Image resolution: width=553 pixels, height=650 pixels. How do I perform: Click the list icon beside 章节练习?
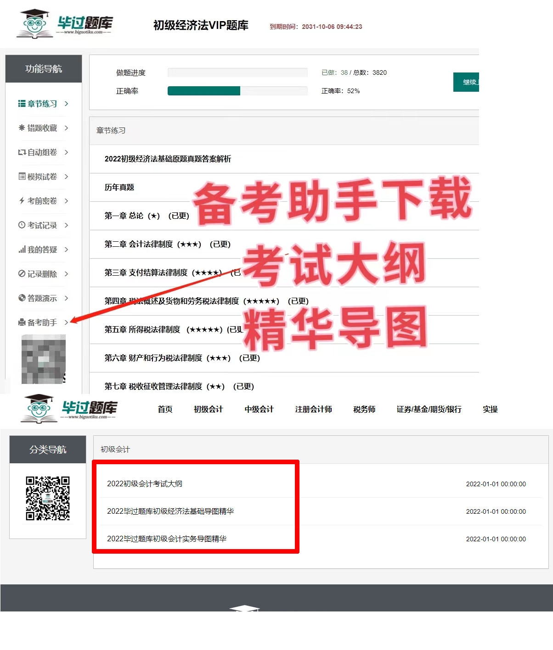22,104
